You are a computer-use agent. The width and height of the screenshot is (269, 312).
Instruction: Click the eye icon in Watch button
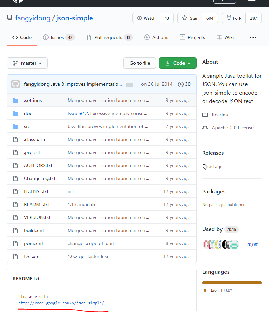(x=140, y=18)
